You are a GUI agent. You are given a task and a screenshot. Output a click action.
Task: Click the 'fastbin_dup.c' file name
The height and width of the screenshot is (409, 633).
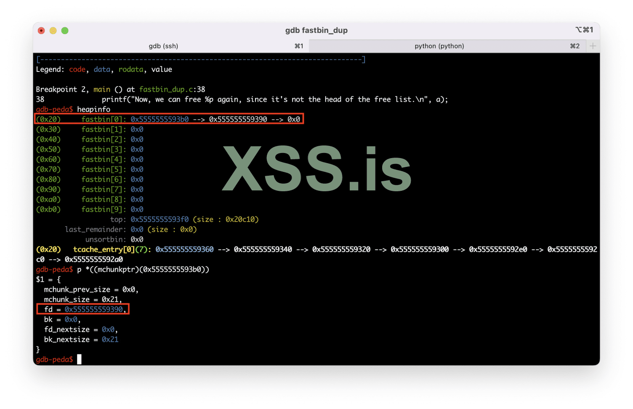[x=166, y=90]
